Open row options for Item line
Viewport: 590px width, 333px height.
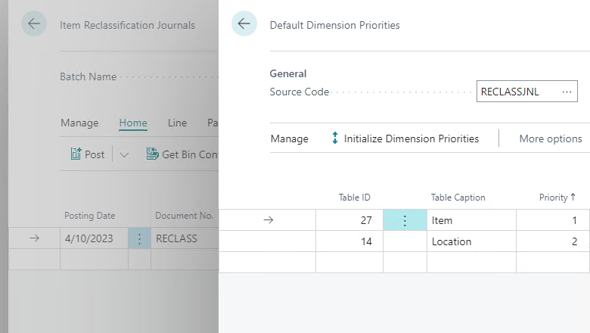pos(405,220)
